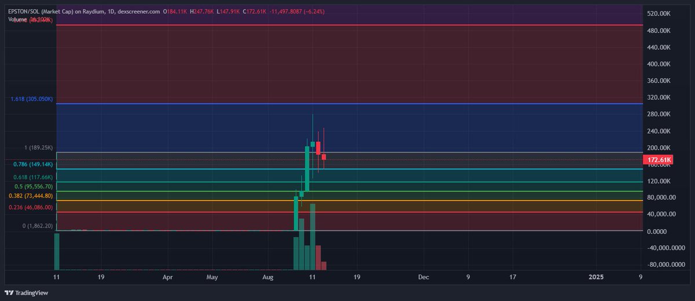This screenshot has width=695, height=301.
Task: Click the current price tag 172.61K
Action: click(660, 159)
